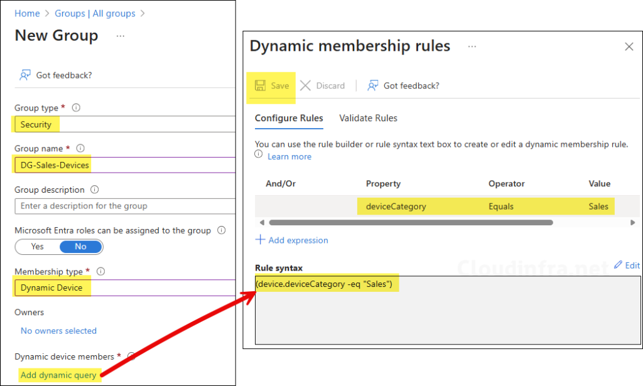Click the info icon beside Group name
The width and height of the screenshot is (643, 386).
[x=80, y=149]
